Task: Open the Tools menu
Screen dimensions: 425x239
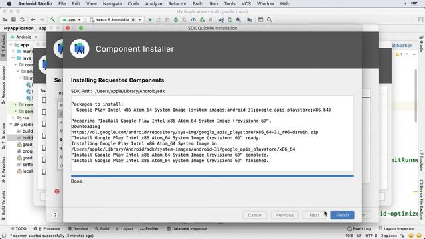Action: [x=230, y=4]
